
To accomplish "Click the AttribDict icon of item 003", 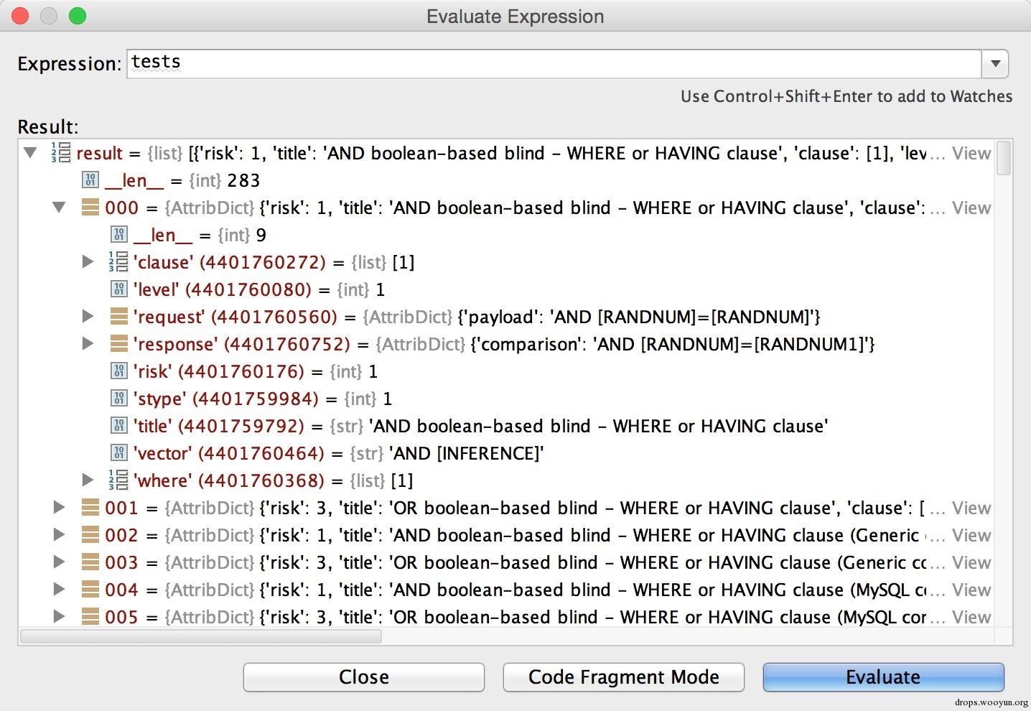I will click(x=90, y=562).
